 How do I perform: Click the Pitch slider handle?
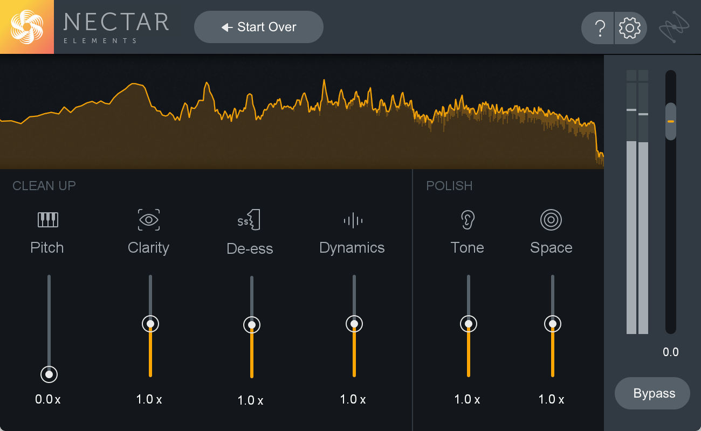(49, 374)
